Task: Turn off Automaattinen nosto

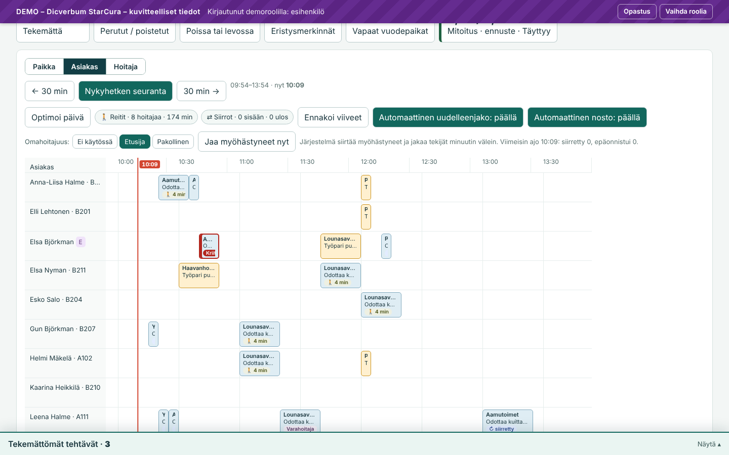Action: click(x=587, y=117)
